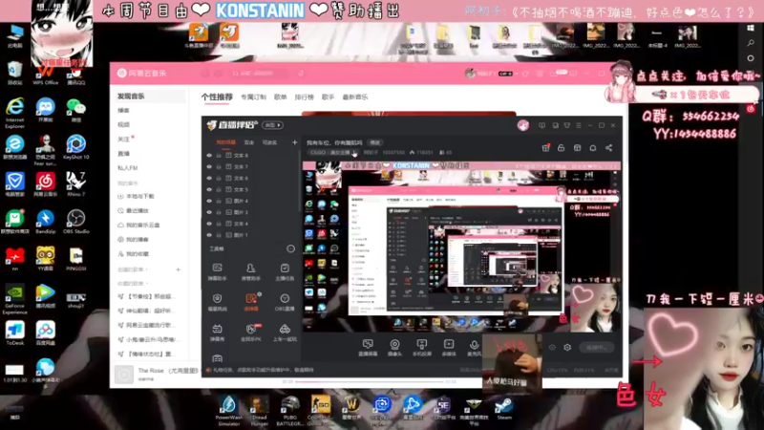
Task: Expand the pill selector beside the 直播伴侣 logo
Action: coord(273,125)
